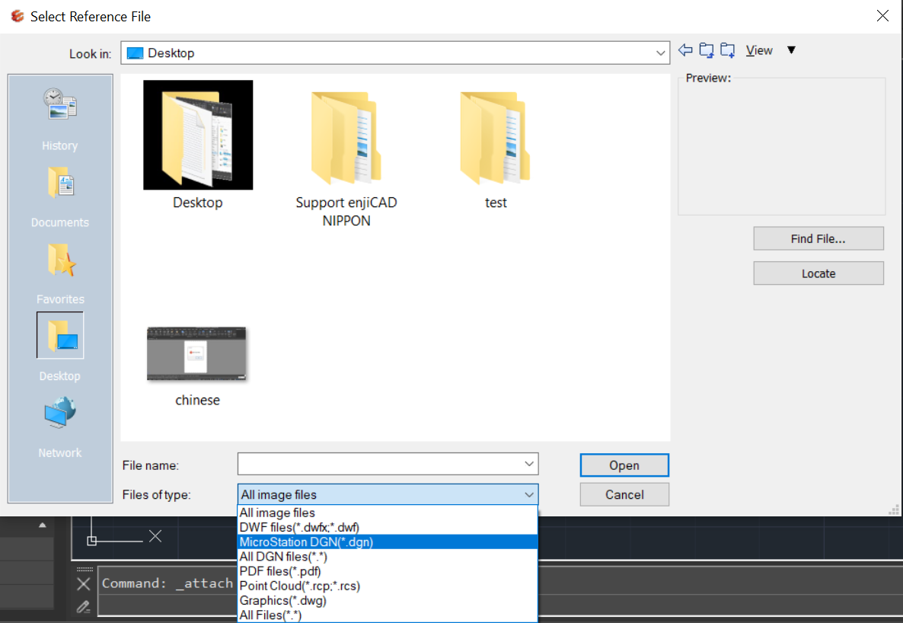Create a new folder icon

[x=728, y=50]
